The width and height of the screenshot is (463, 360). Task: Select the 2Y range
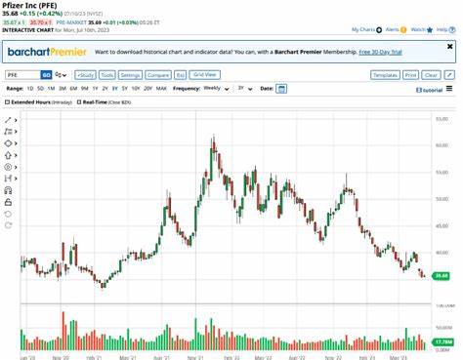[x=105, y=89]
